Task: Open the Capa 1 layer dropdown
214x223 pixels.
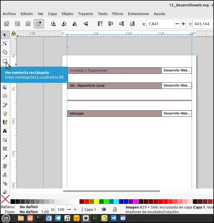Action: click(89, 209)
